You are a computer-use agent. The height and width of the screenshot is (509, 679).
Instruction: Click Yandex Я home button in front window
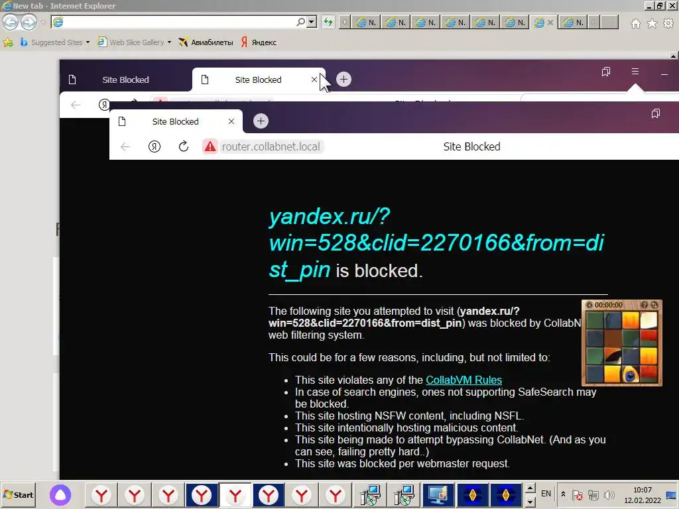coord(154,146)
